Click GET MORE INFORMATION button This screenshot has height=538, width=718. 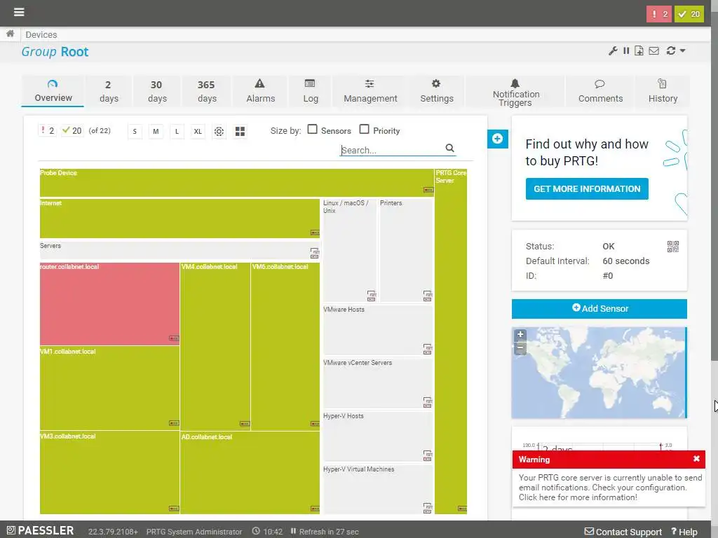pos(587,188)
